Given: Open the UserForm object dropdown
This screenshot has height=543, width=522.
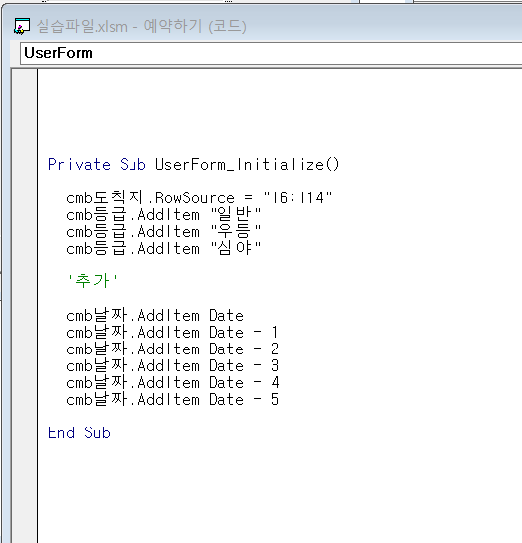Looking at the screenshot, I should coord(271,53).
